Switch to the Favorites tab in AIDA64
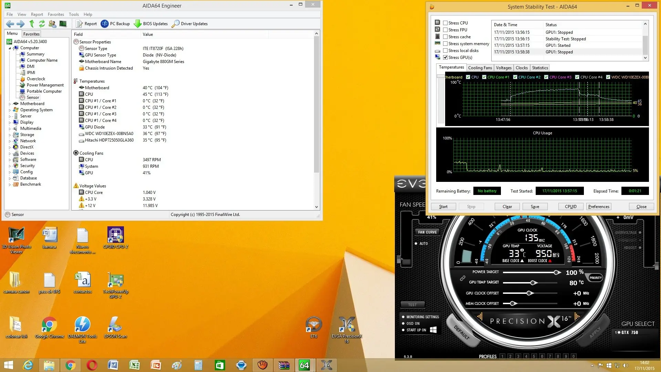This screenshot has height=372, width=661. (31, 34)
